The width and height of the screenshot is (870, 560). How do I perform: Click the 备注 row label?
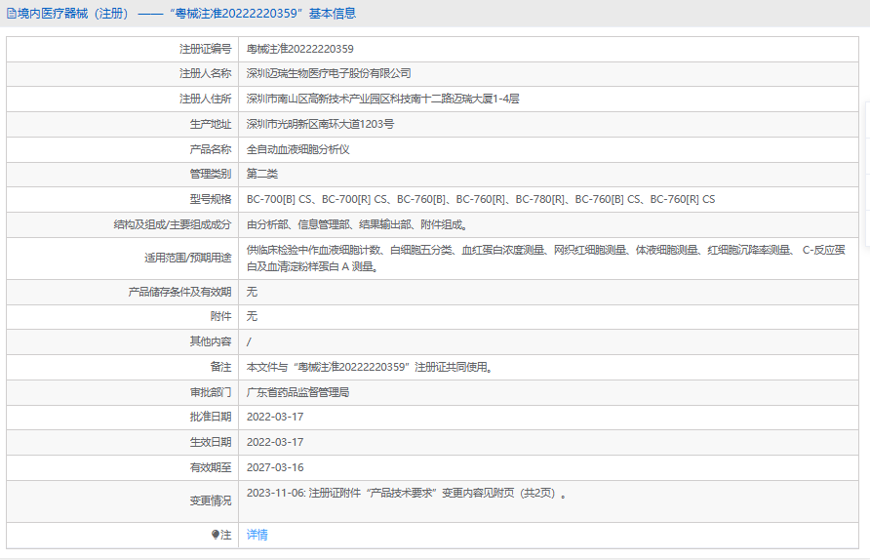220,367
